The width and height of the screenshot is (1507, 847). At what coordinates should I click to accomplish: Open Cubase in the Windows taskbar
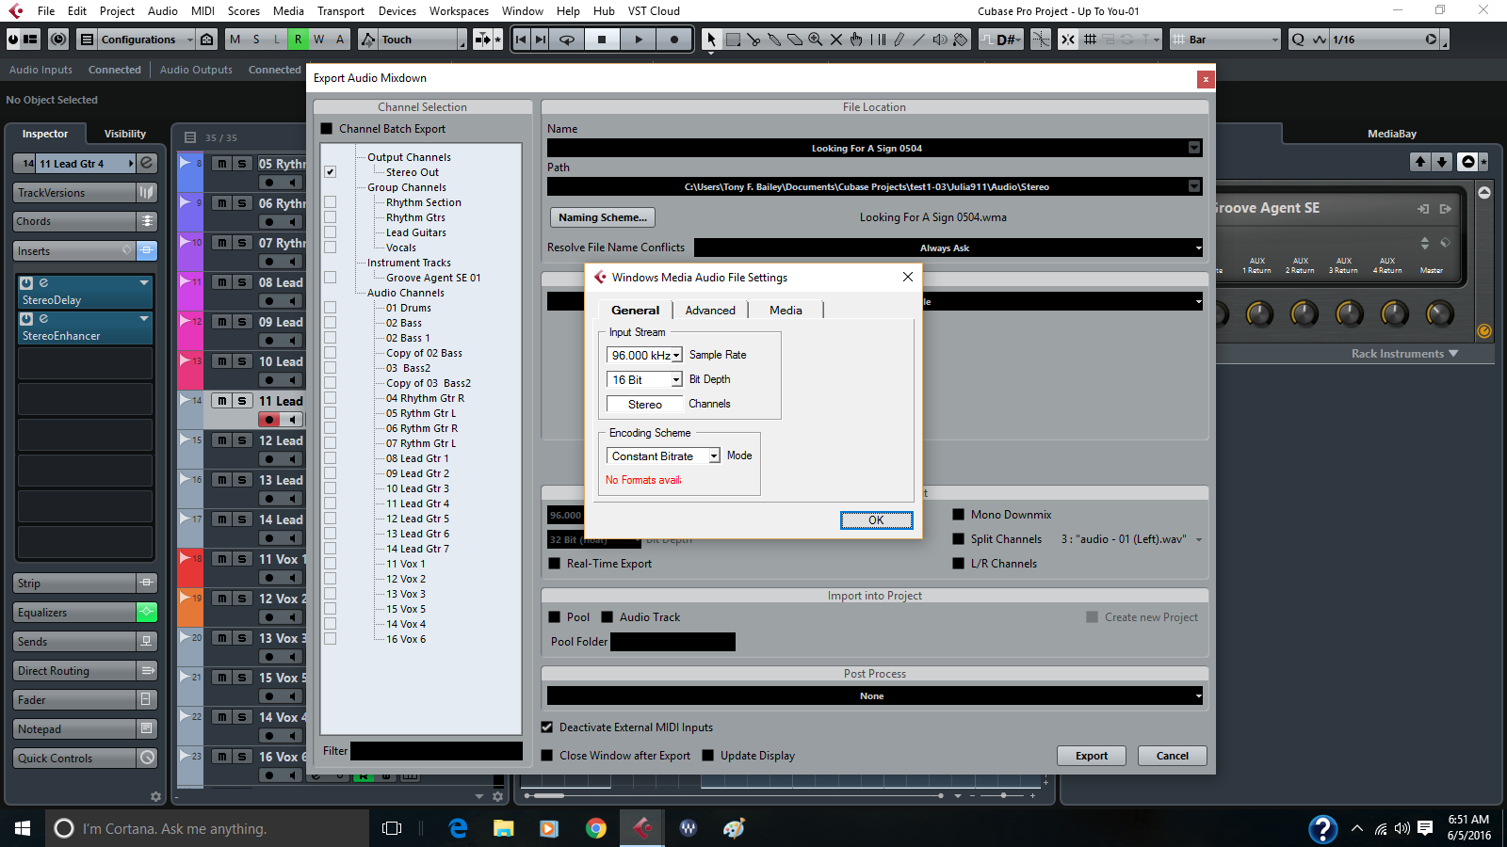coord(642,828)
